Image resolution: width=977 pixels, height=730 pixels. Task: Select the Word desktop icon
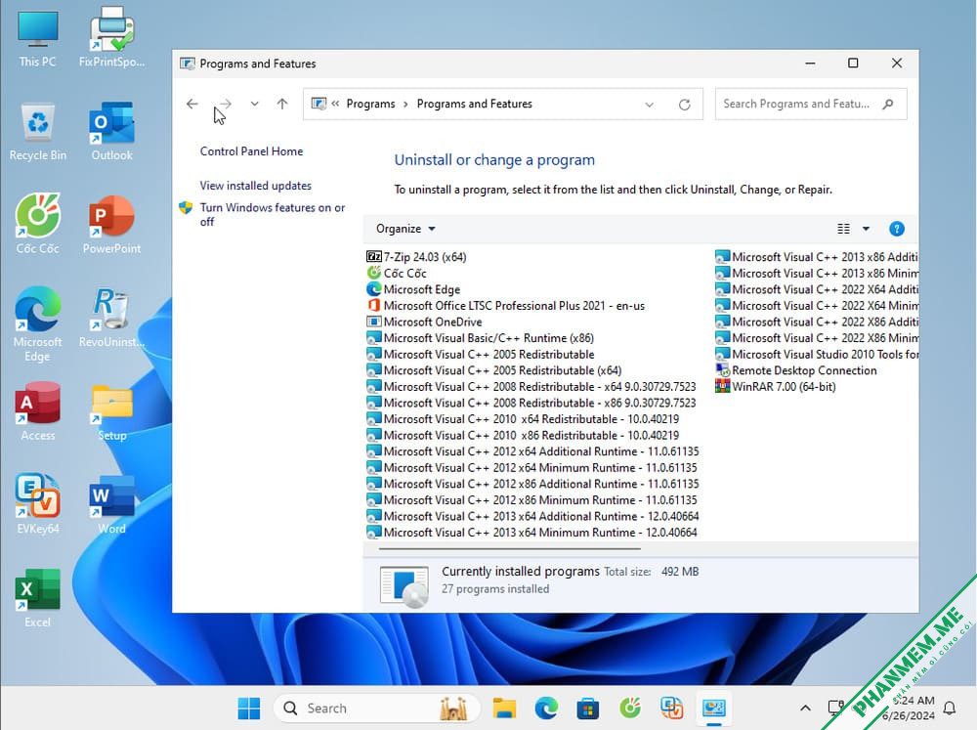point(111,505)
